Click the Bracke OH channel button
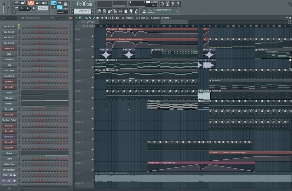This screenshot has height=191, width=292. pyautogui.click(x=9, y=71)
